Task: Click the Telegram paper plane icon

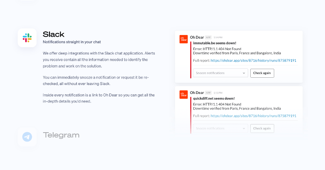Action: coord(27,137)
